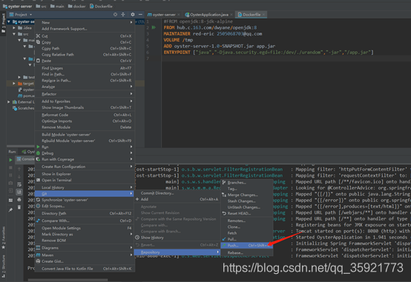Collapse the oyster-server root node
The width and height of the screenshot is (411, 282).
coord(9,21)
